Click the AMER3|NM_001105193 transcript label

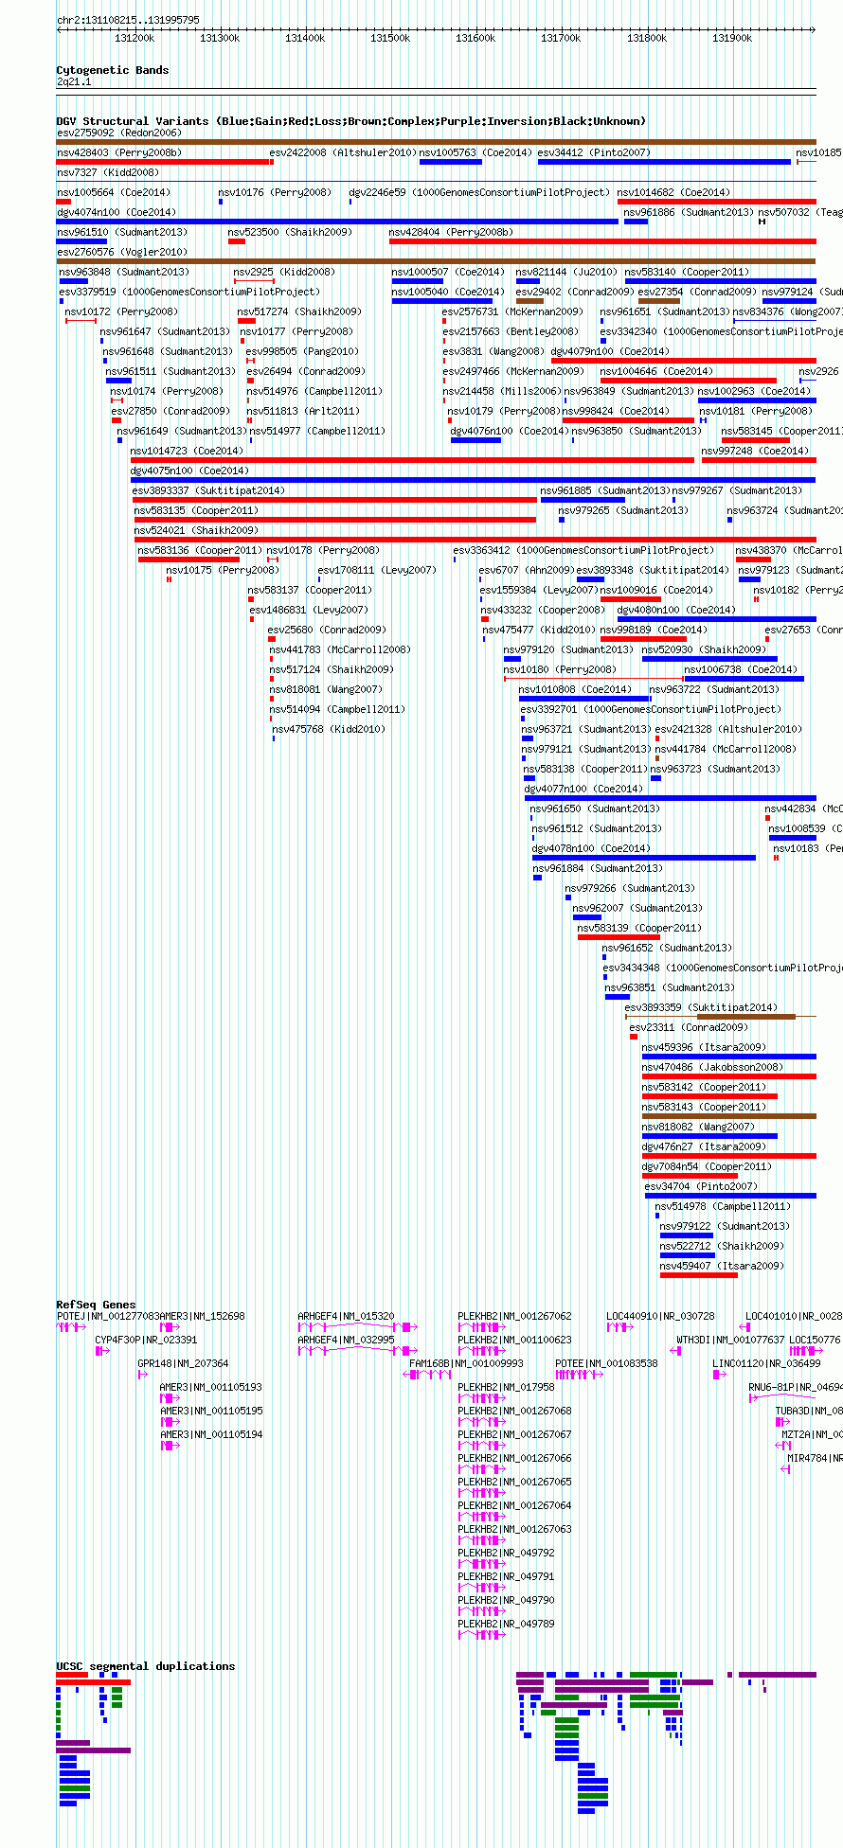(x=211, y=1387)
